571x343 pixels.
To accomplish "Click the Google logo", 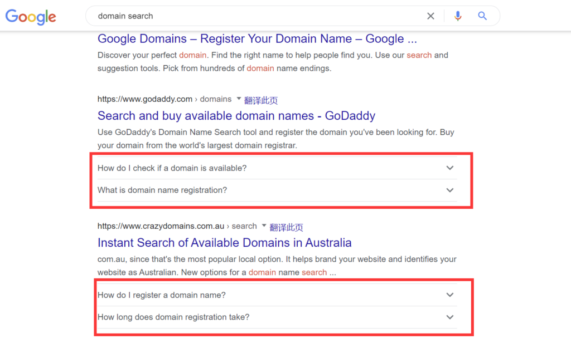I will coord(31,16).
